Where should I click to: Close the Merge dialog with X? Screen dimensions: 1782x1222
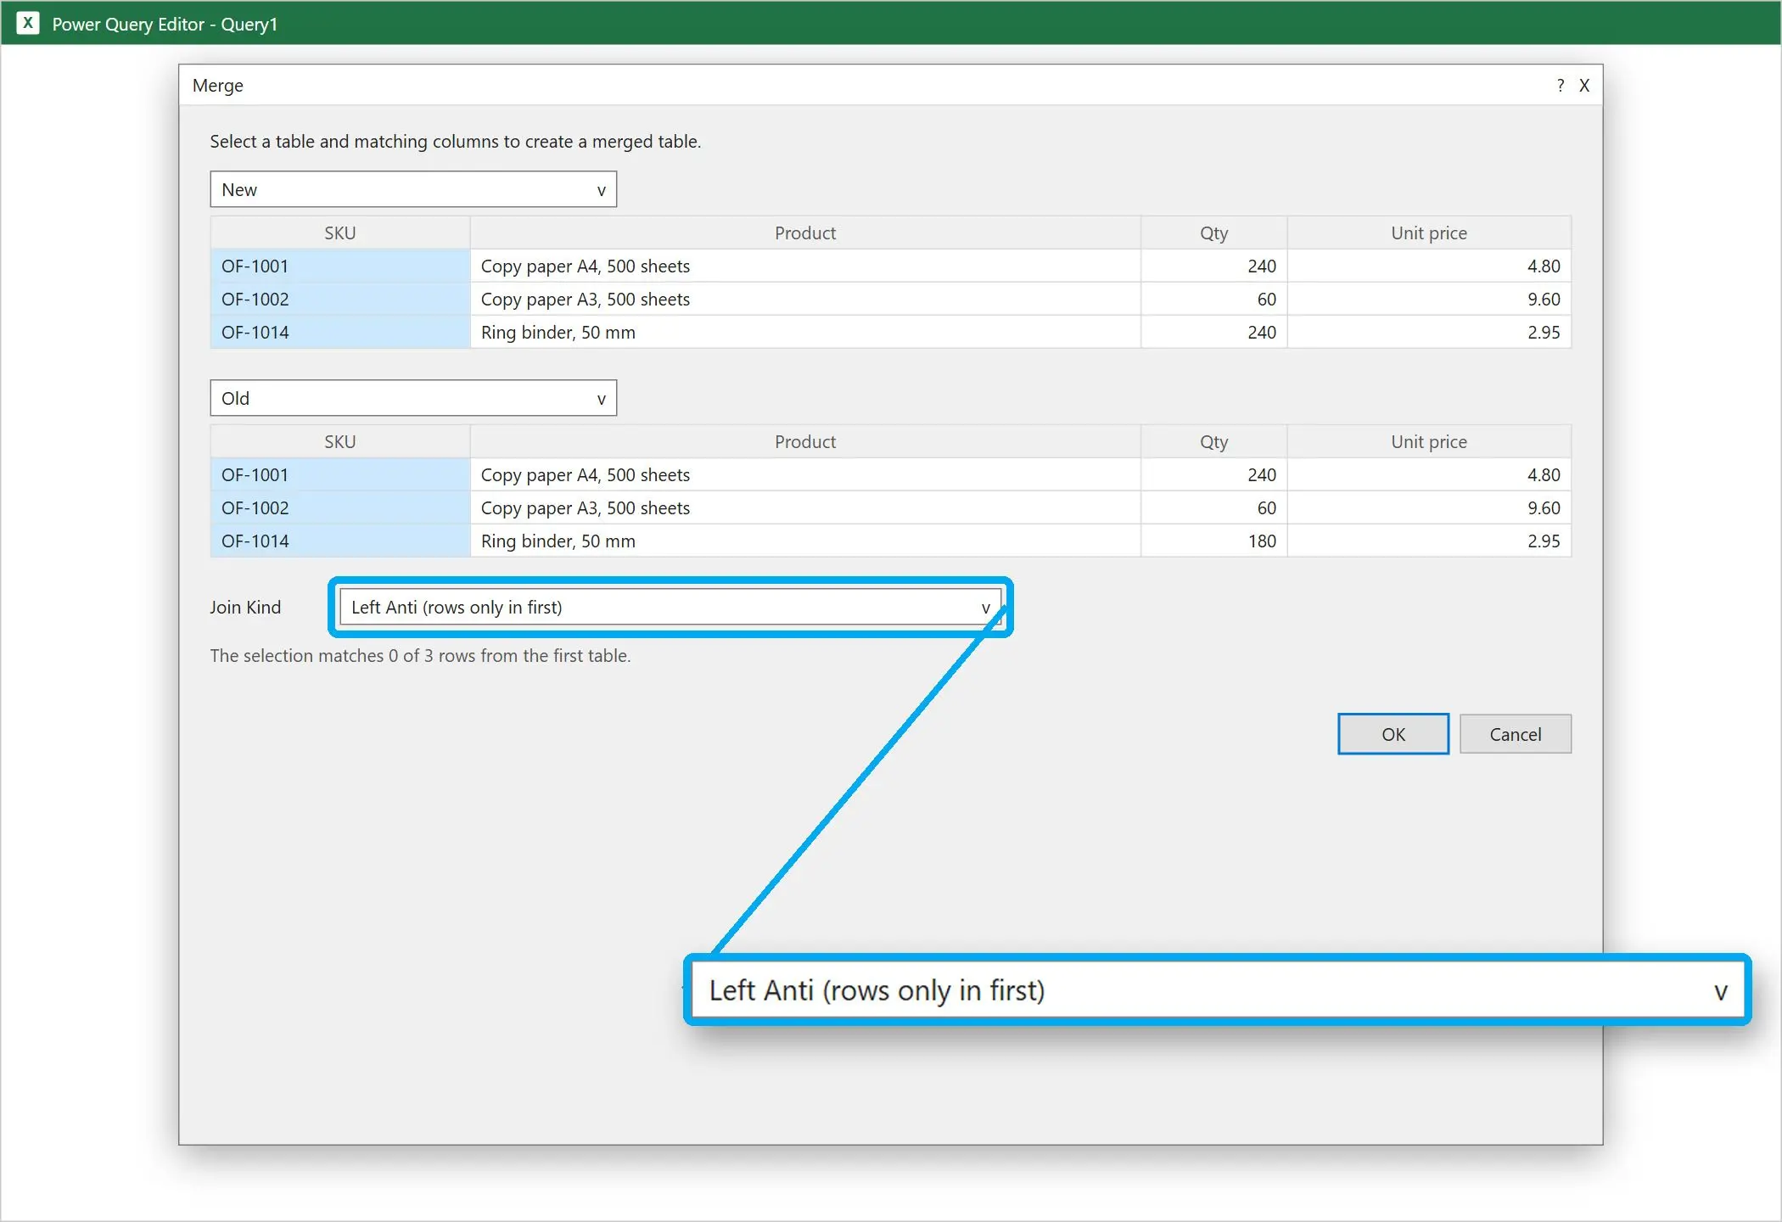(1584, 85)
